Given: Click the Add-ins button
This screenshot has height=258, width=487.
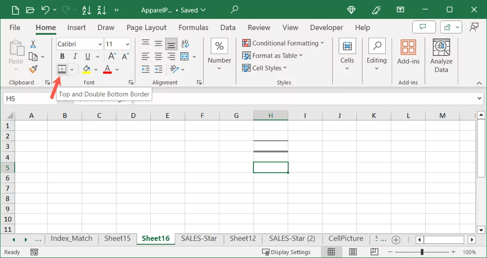Looking at the screenshot, I should click(x=409, y=52).
